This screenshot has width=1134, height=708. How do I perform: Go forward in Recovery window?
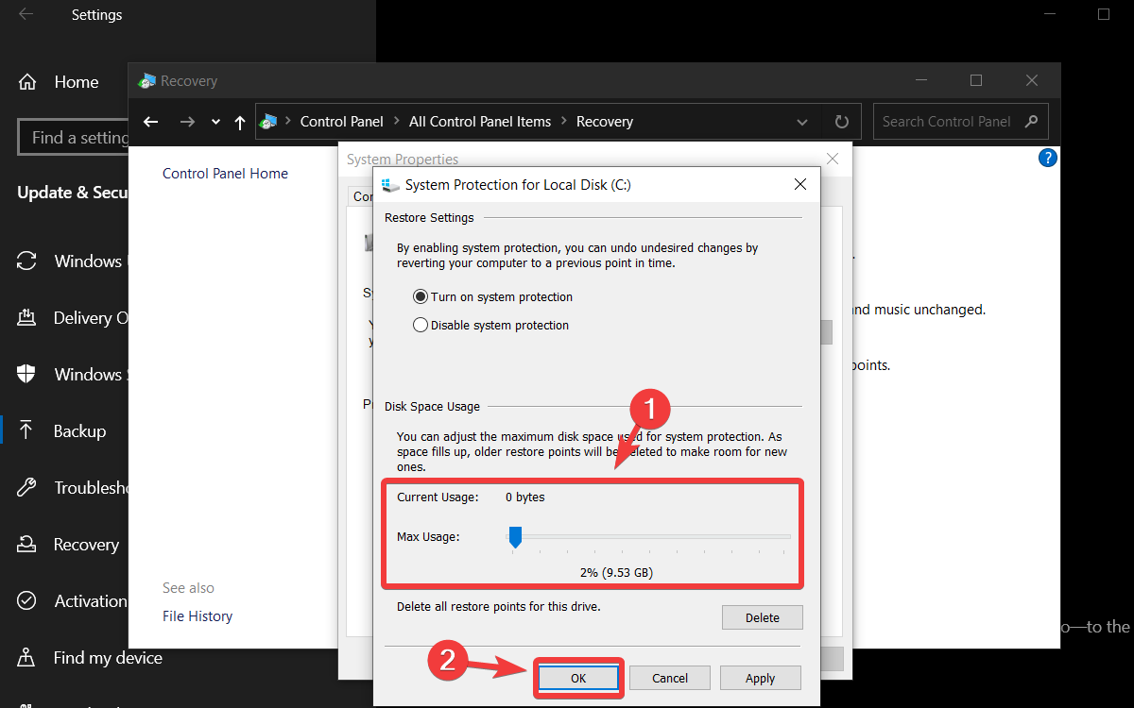pos(187,122)
